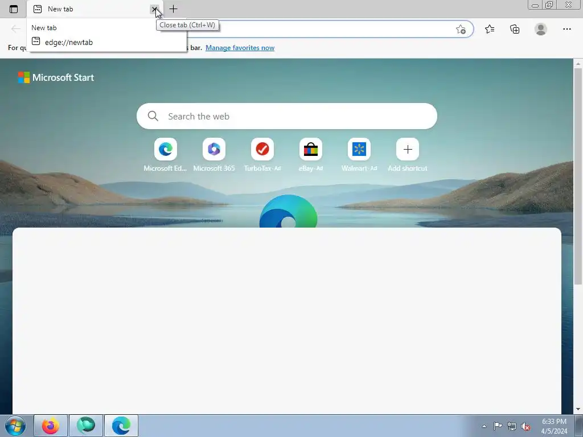Click the Microsoft Start logo
The image size is (583, 437).
[x=56, y=77]
